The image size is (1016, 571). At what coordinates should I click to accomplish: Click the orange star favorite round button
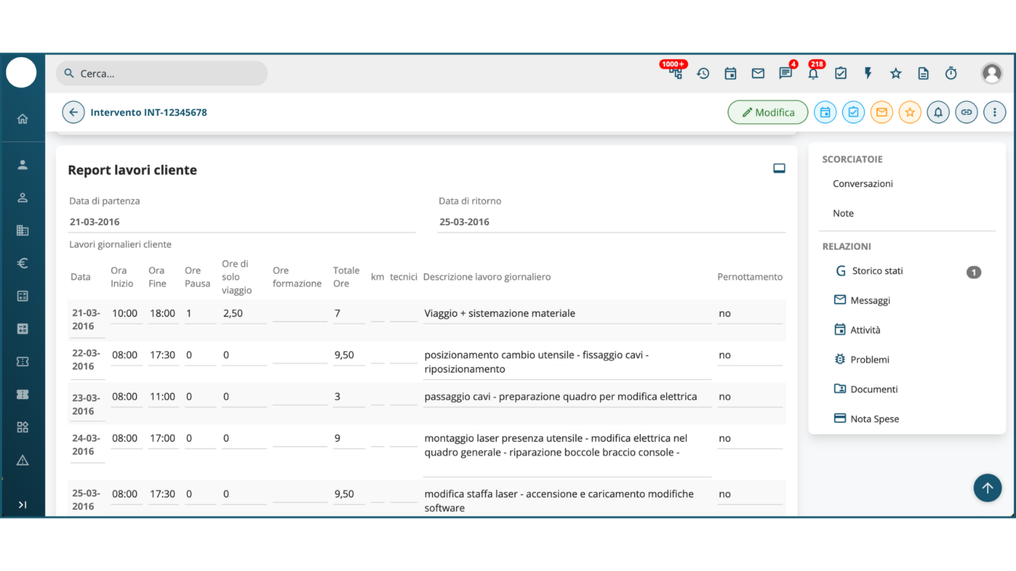[910, 112]
